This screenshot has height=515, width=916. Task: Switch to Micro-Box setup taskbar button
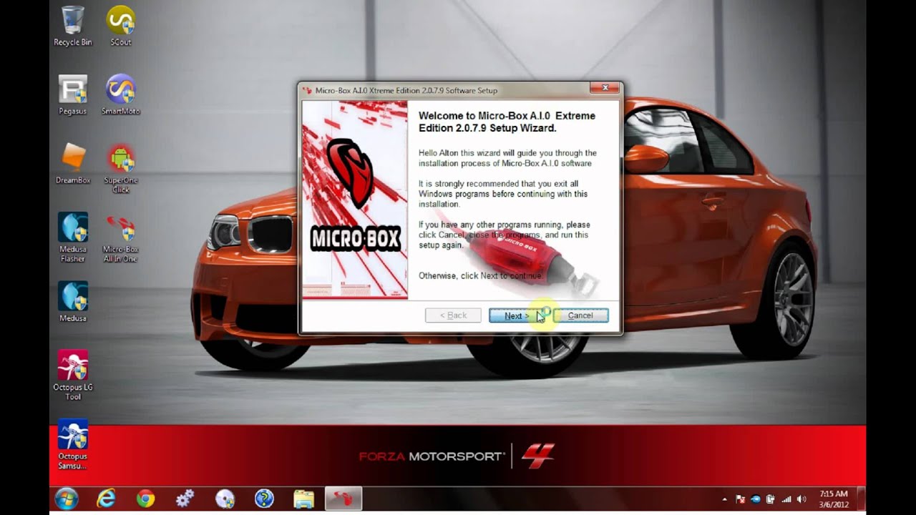click(x=343, y=499)
